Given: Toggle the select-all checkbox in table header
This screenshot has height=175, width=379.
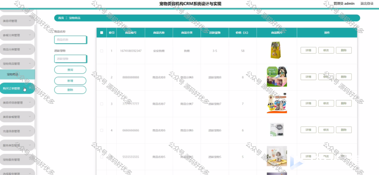Looking at the screenshot, I should 101,32.
